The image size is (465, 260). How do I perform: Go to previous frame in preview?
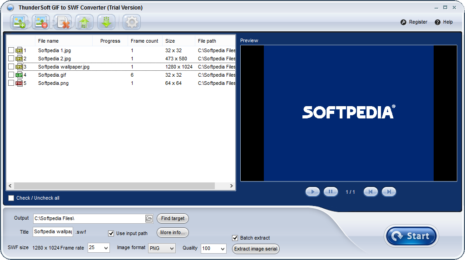(x=371, y=192)
